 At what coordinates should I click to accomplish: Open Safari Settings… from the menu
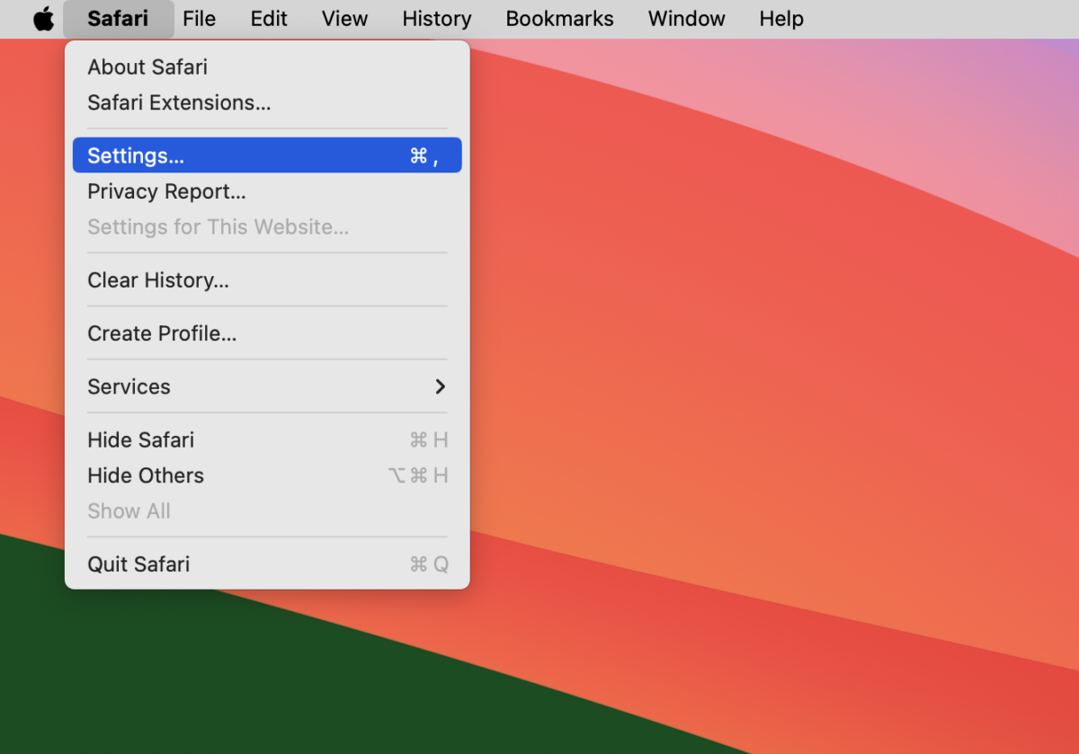pyautogui.click(x=136, y=156)
